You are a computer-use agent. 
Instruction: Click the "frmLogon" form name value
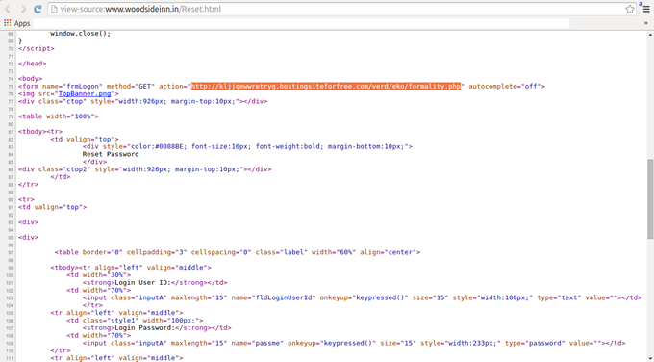pyautogui.click(x=82, y=86)
